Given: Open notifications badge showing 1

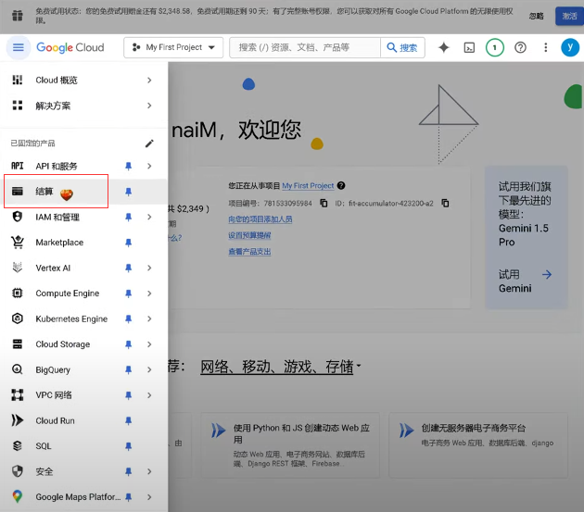Looking at the screenshot, I should 495,47.
